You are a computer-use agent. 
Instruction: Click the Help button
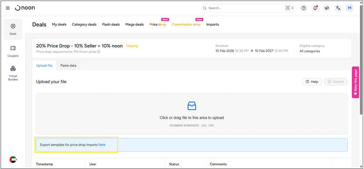click(312, 82)
